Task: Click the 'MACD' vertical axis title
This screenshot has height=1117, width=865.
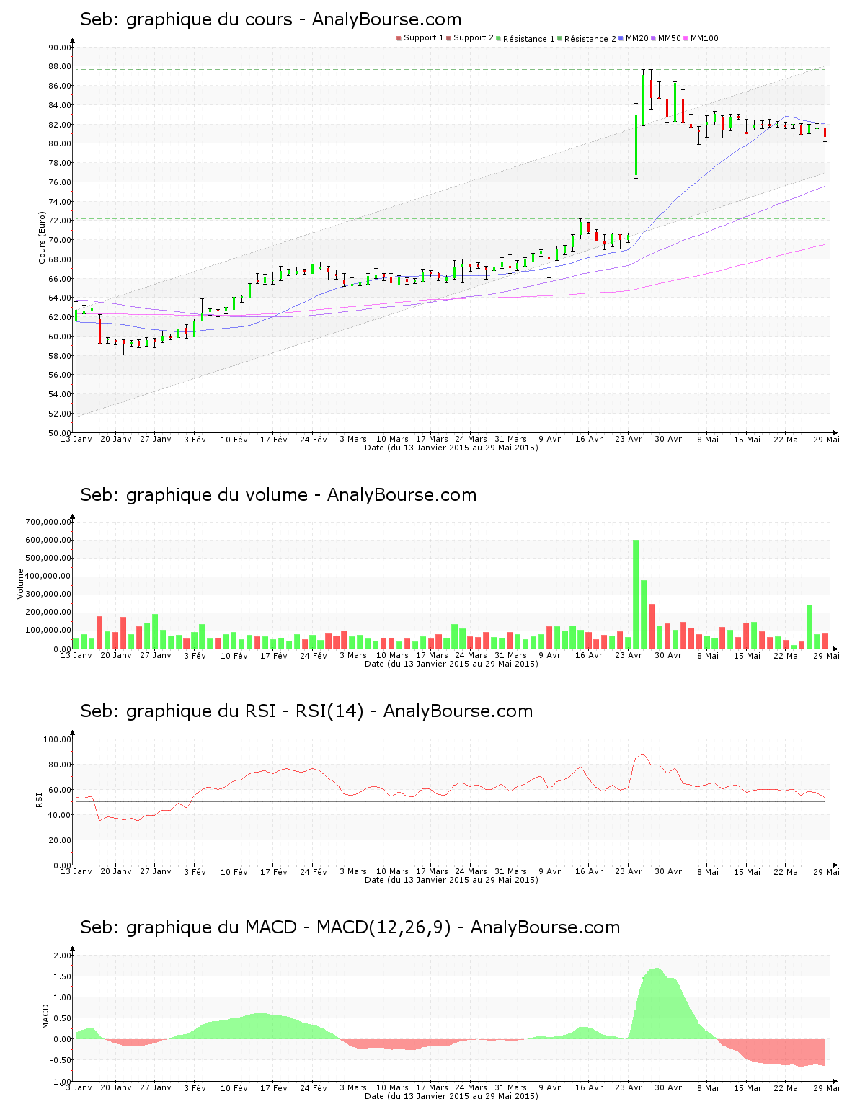Action: (46, 1016)
